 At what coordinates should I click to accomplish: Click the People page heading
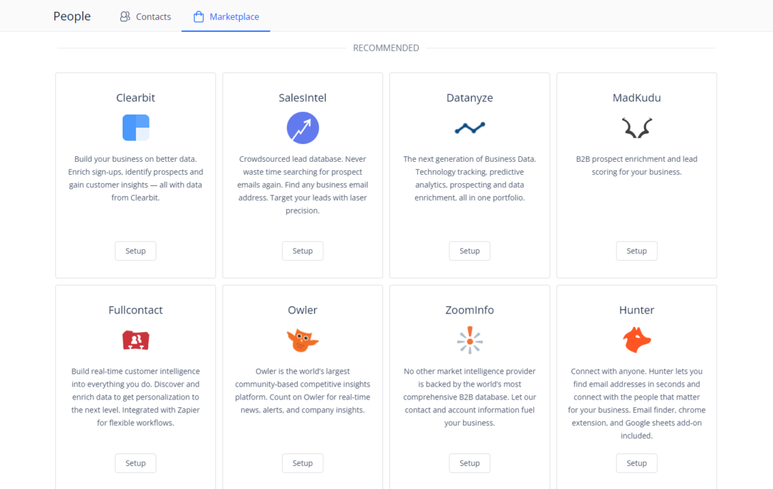(72, 16)
